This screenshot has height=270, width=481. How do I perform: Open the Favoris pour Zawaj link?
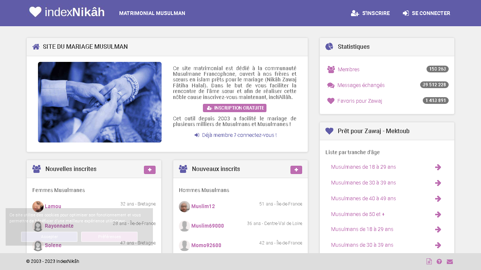[360, 101]
